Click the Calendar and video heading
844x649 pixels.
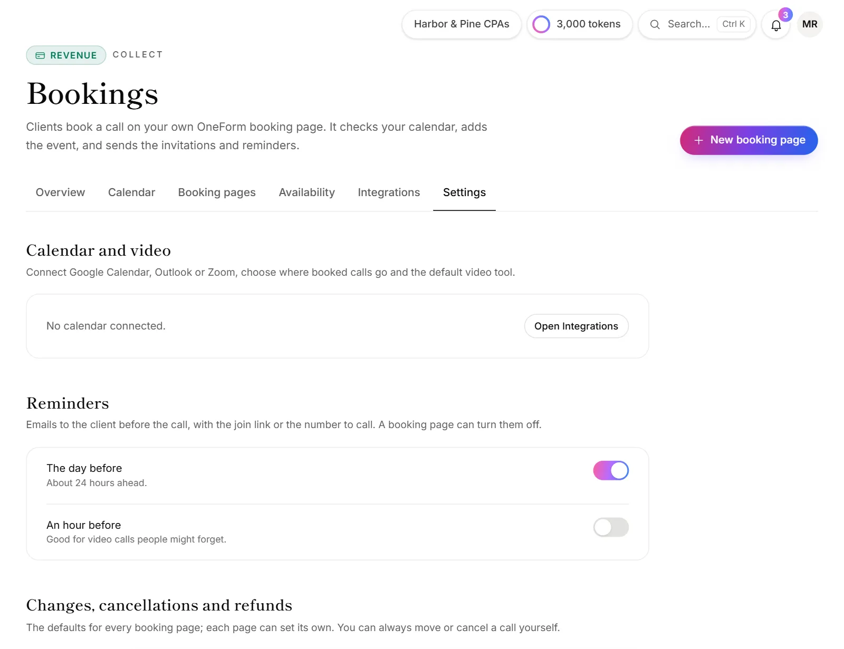click(x=99, y=250)
